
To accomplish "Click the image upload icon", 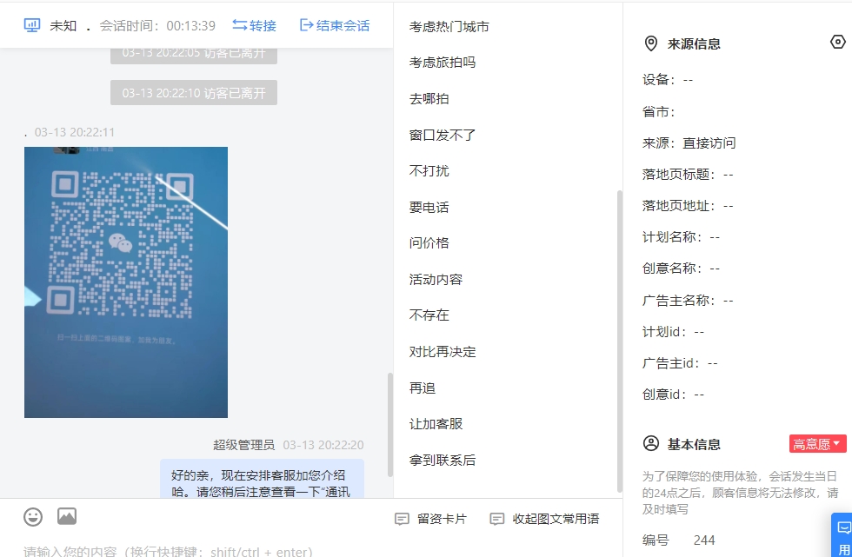I will tap(67, 516).
